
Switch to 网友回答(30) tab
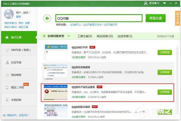(x=105, y=36)
